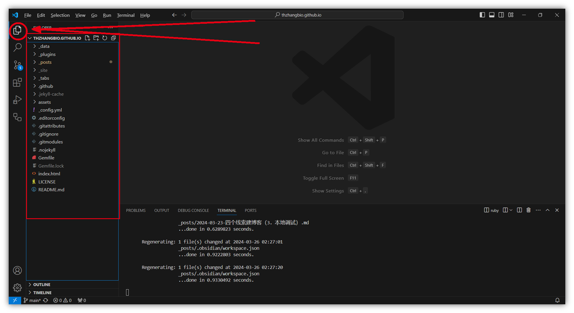Open the Run menu
Image resolution: width=574 pixels, height=313 pixels.
[x=107, y=15]
